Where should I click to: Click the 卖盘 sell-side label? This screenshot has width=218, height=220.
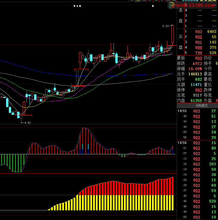[181, 15]
